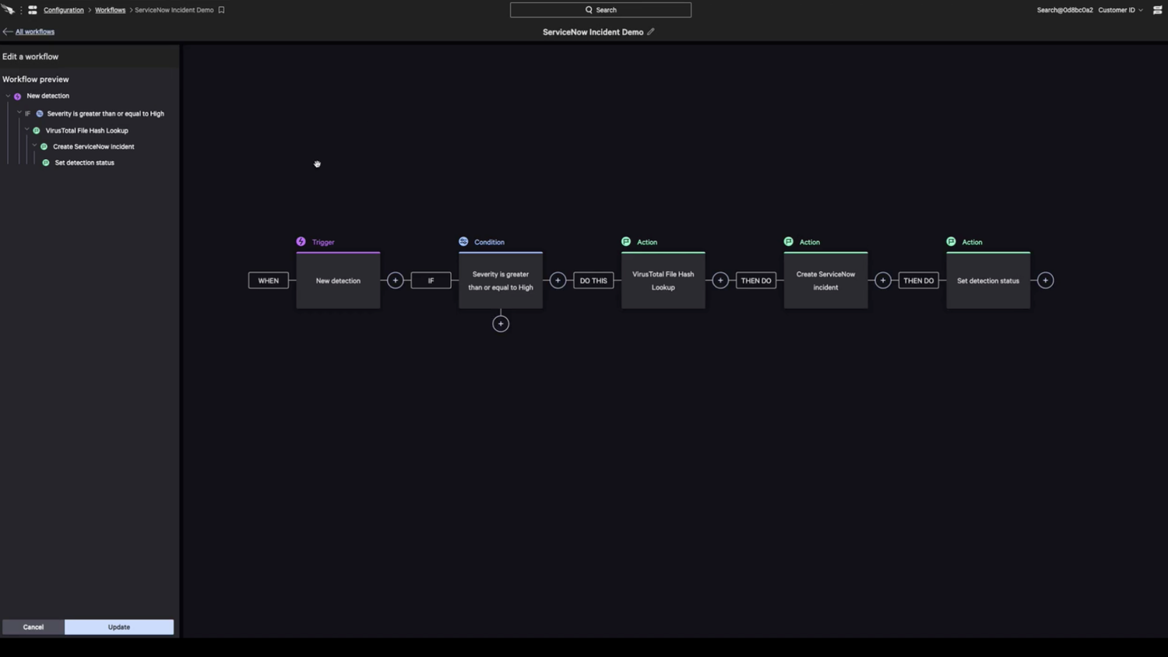Edit the workflow name with the pencil icon
The image size is (1168, 657).
651,32
